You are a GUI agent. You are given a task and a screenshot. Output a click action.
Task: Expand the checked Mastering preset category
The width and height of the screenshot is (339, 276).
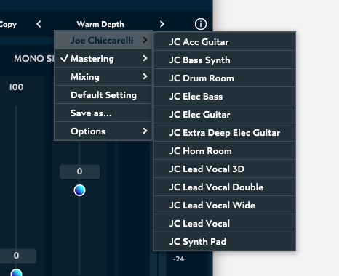click(103, 58)
